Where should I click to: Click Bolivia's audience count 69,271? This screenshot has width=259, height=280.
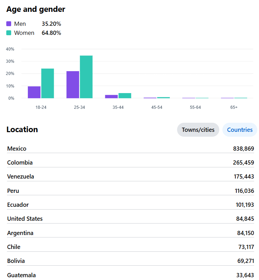pos(245,261)
